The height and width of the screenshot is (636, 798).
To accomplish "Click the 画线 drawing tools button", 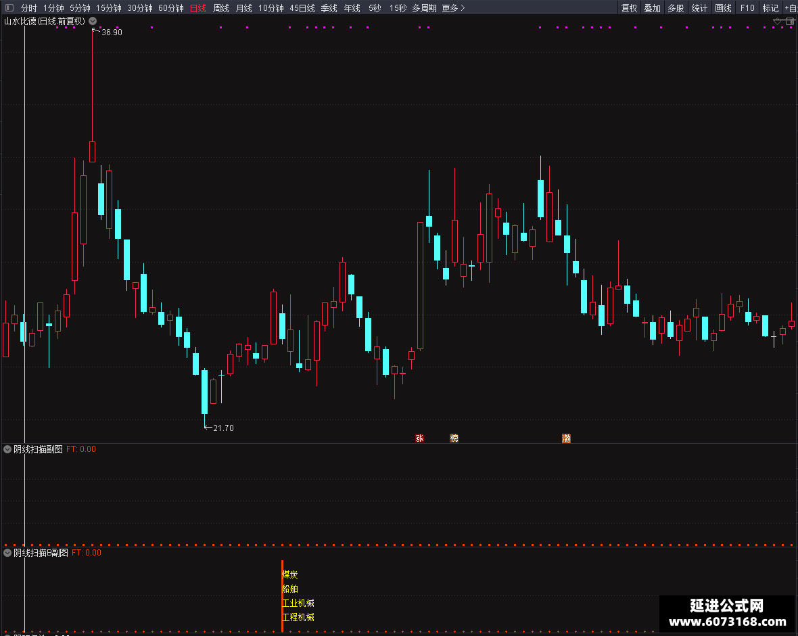I will point(723,8).
